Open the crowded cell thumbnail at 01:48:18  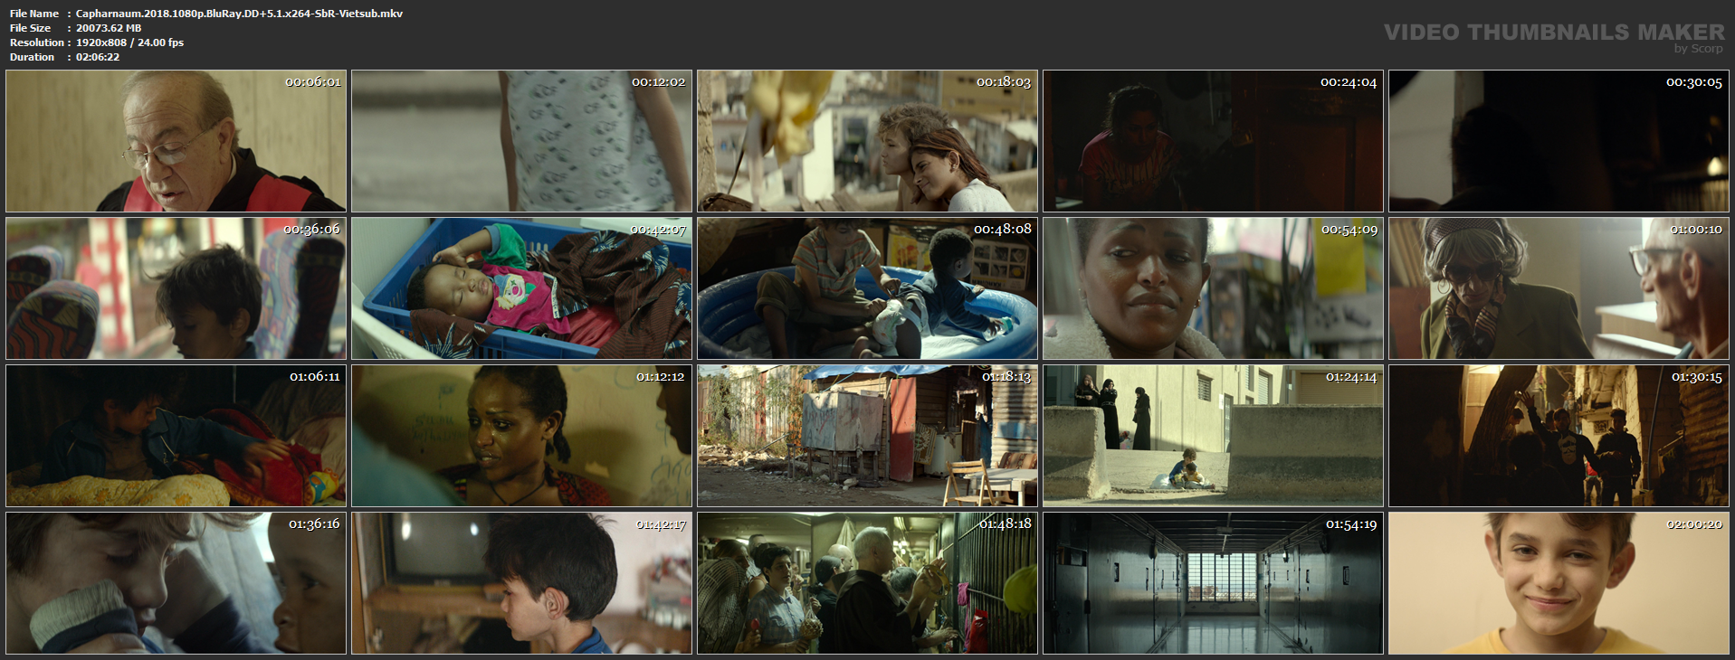[x=867, y=583]
